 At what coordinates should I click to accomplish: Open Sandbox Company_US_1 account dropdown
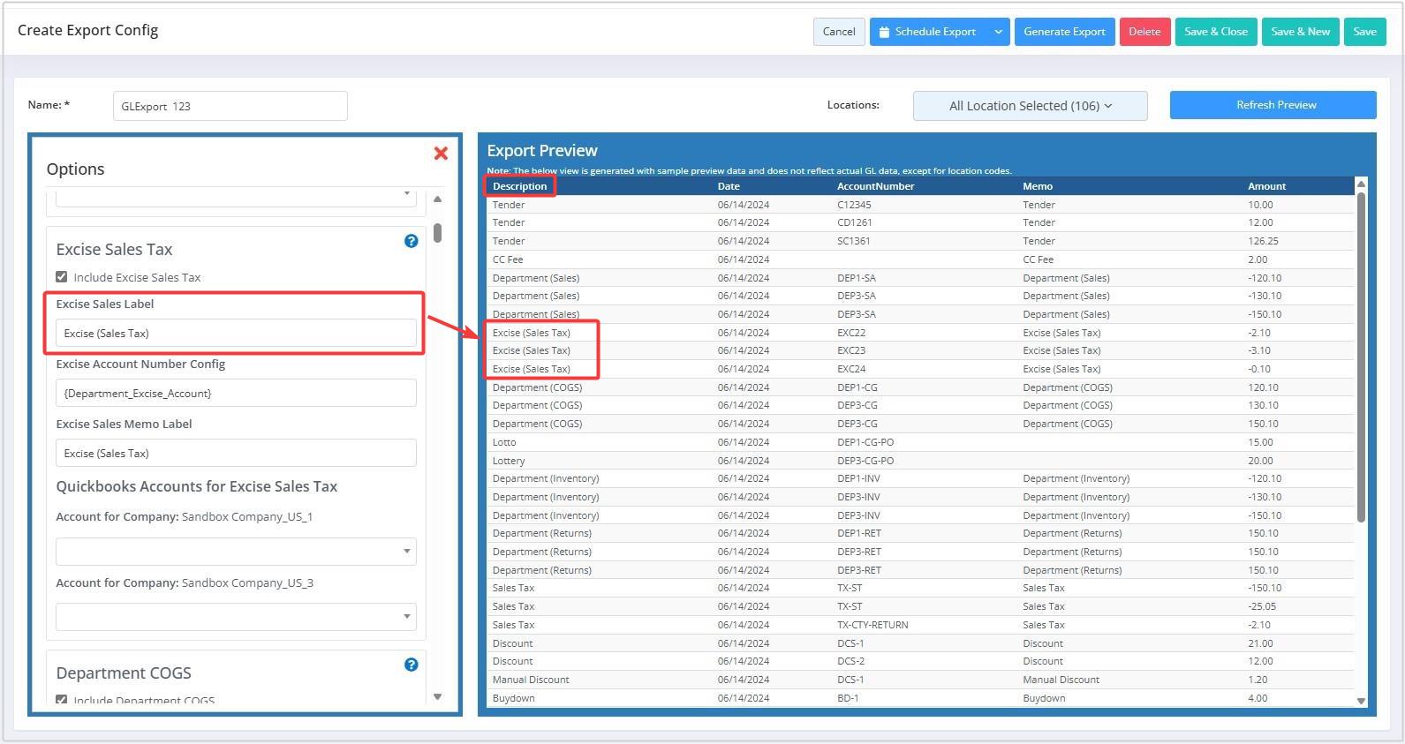(x=236, y=552)
